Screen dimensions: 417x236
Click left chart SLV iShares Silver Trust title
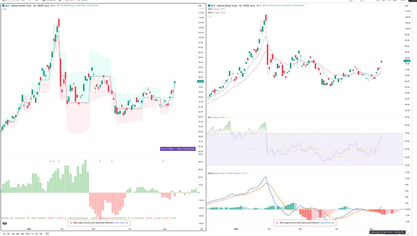tap(27, 6)
